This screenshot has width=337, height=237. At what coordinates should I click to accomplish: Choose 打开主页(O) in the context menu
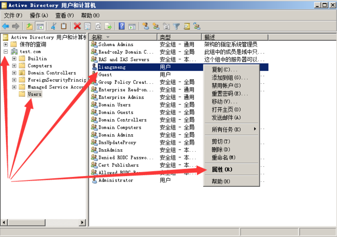point(231,110)
